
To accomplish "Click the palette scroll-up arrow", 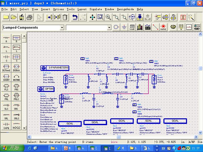I will click(x=24, y=36).
